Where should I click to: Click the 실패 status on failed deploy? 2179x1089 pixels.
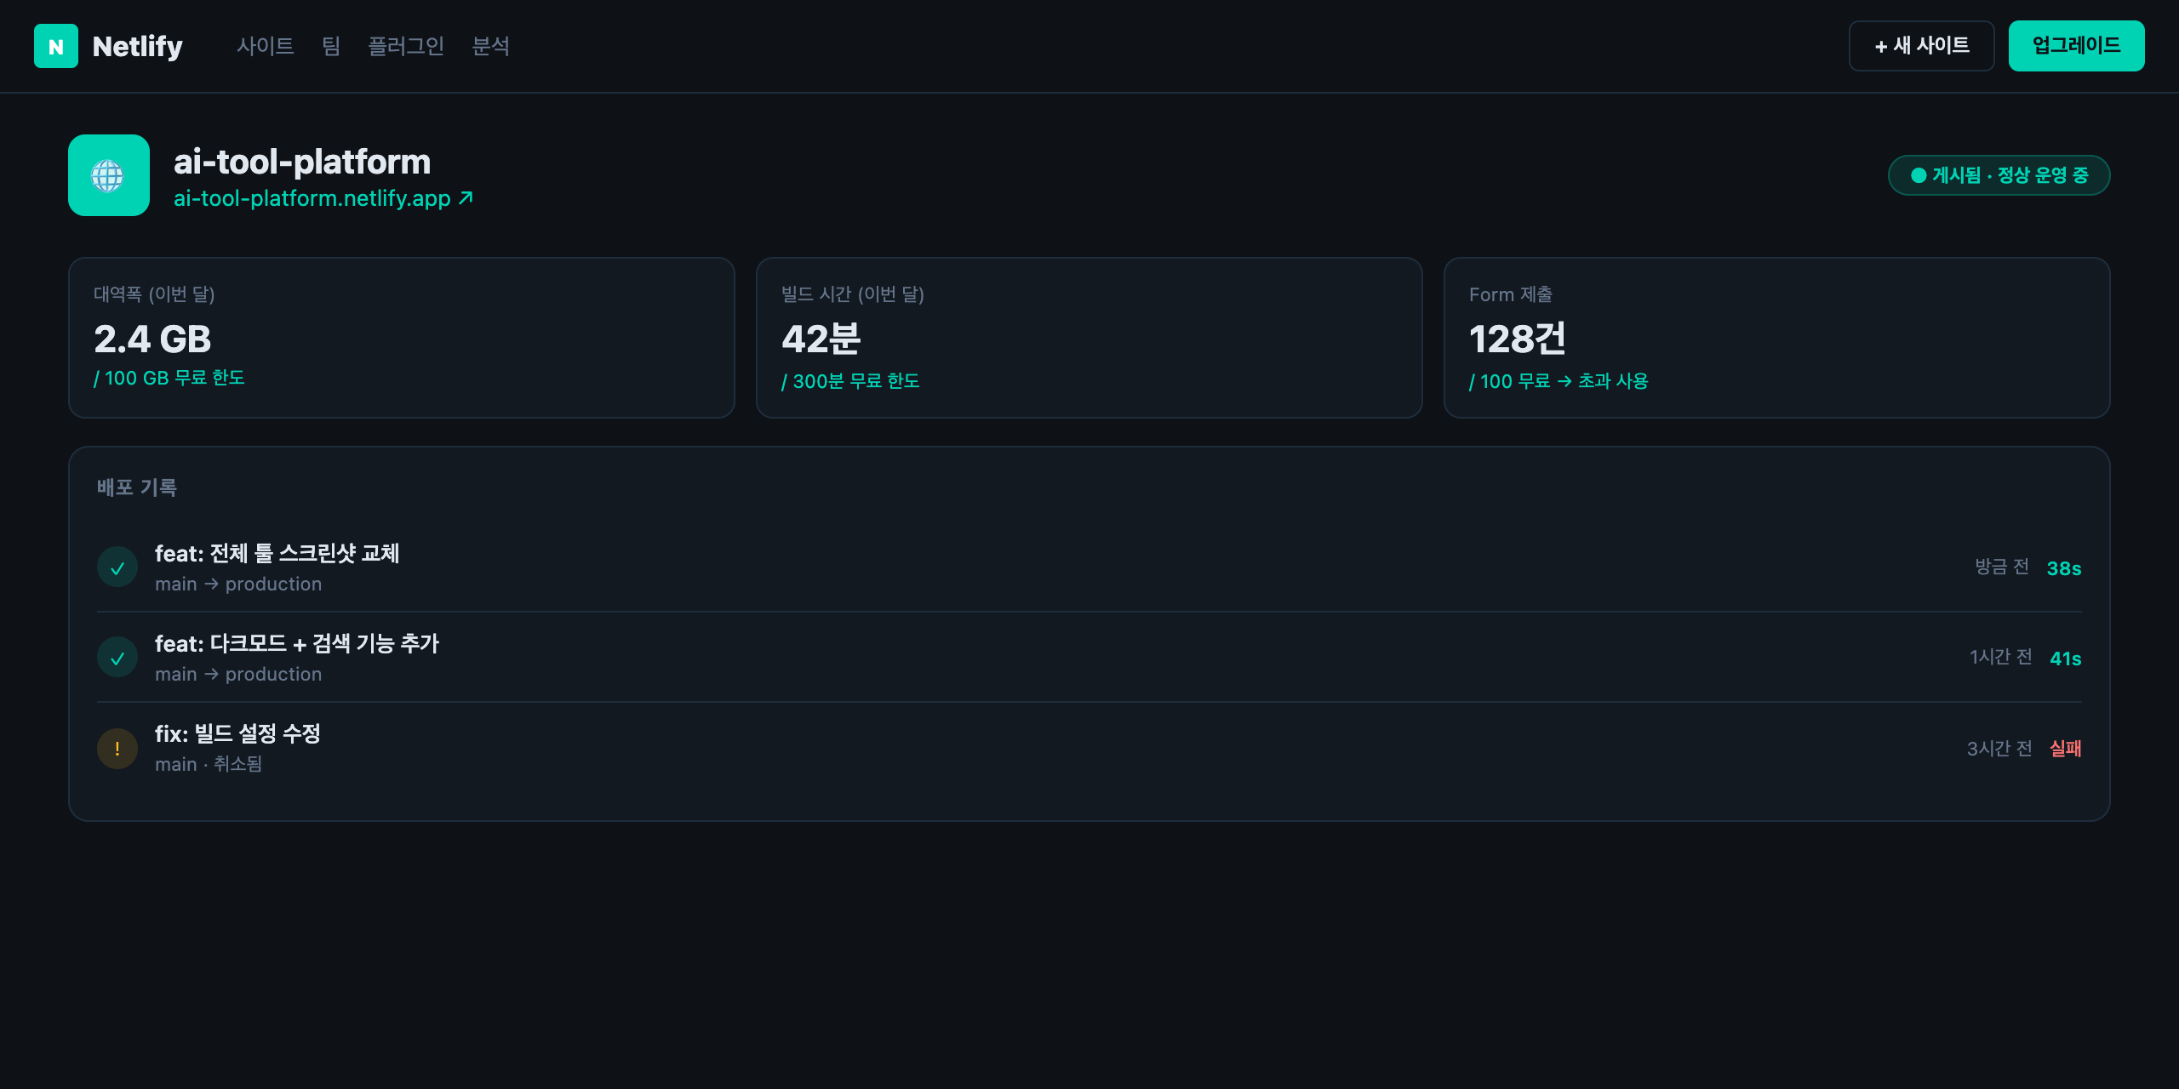coord(2066,749)
